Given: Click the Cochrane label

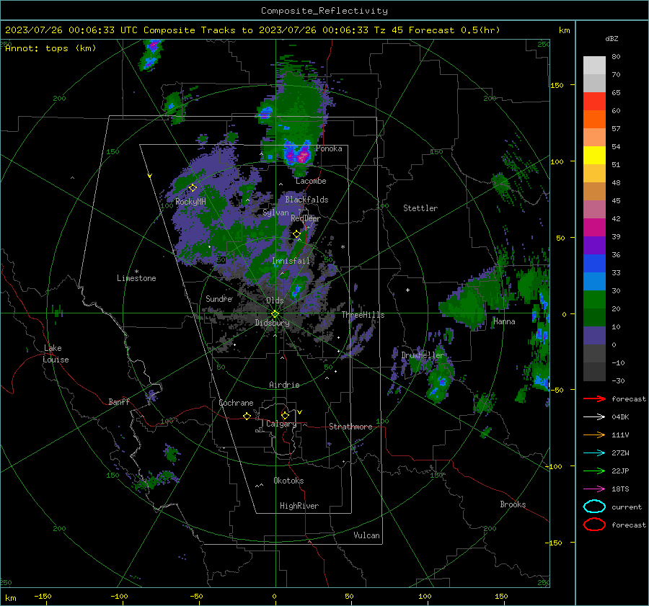Looking at the screenshot, I should (x=236, y=403).
